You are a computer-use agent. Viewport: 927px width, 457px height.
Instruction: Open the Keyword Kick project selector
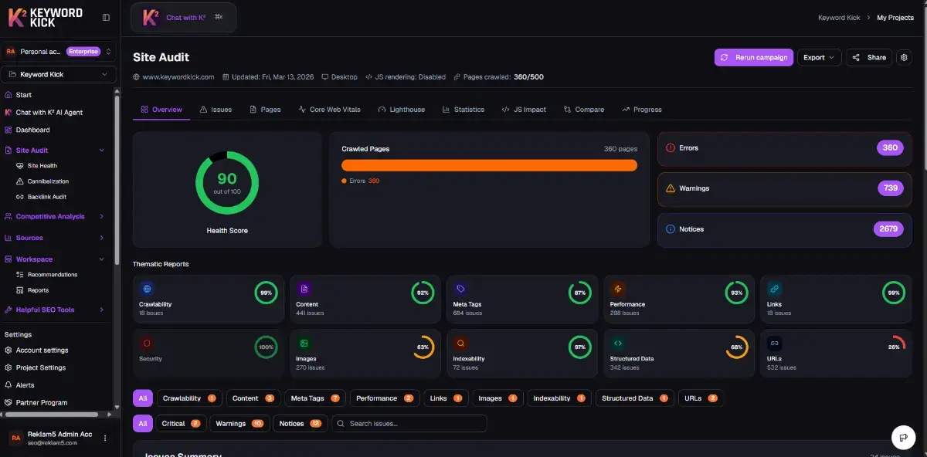(x=59, y=75)
